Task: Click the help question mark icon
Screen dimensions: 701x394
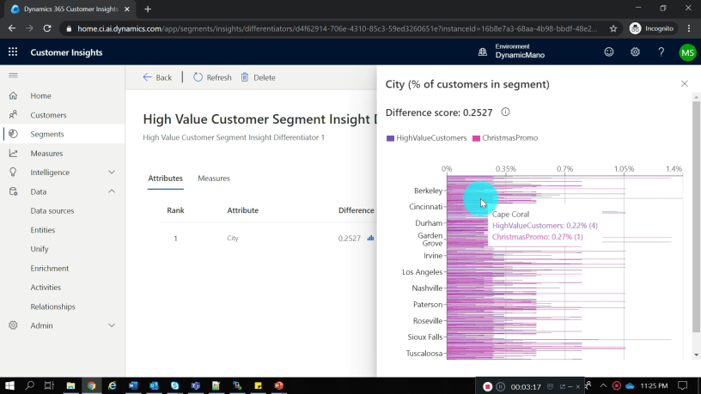Action: click(x=661, y=52)
